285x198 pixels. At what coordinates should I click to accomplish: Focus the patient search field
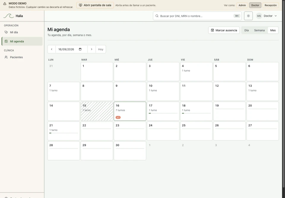coord(197,16)
